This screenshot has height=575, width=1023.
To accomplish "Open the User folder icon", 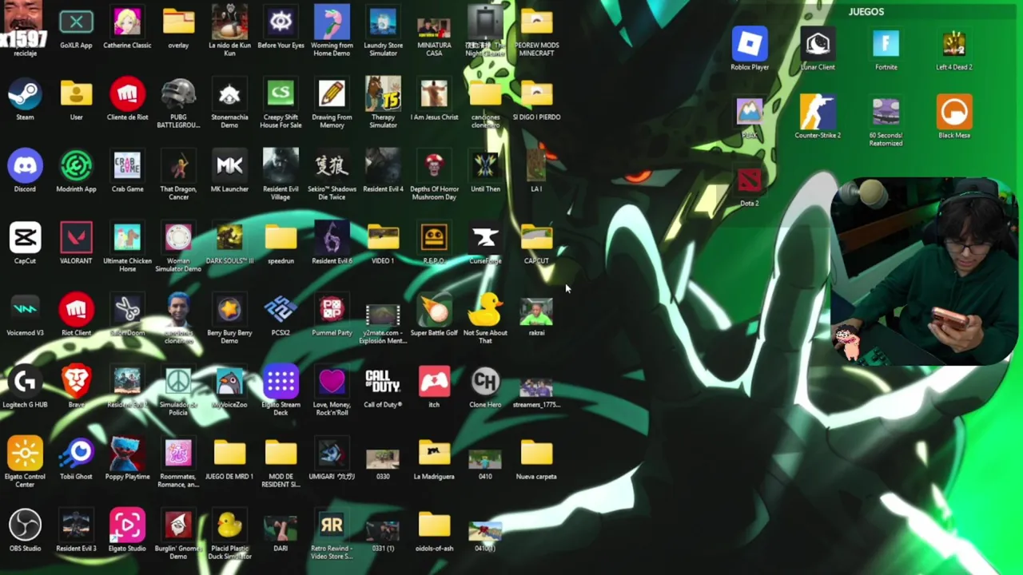I will point(76,94).
